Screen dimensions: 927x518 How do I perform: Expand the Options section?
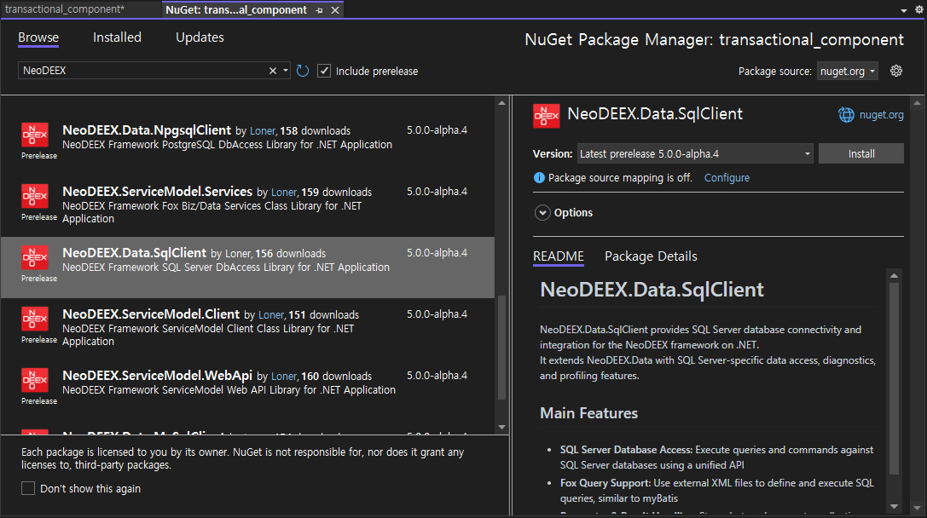(x=542, y=213)
